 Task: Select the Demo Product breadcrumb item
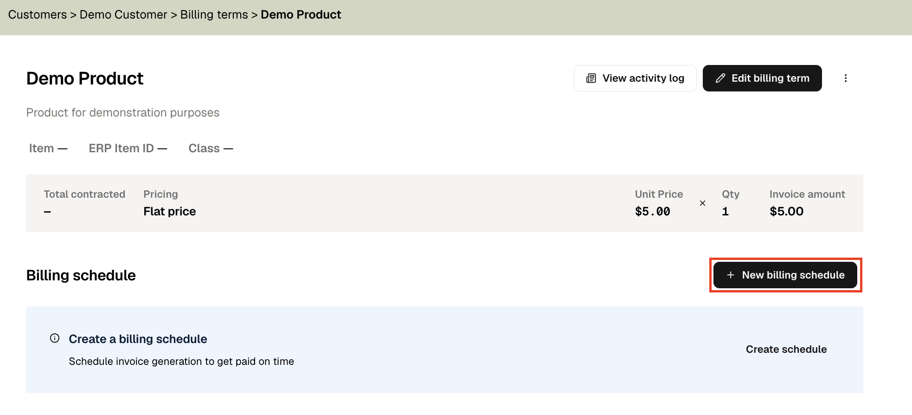point(301,14)
